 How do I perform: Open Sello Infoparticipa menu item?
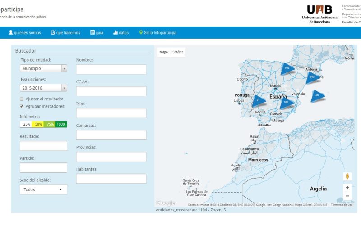coord(157,32)
